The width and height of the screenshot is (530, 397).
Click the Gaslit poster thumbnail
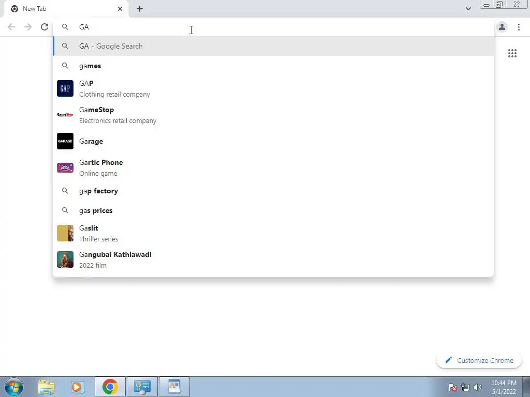click(x=65, y=233)
